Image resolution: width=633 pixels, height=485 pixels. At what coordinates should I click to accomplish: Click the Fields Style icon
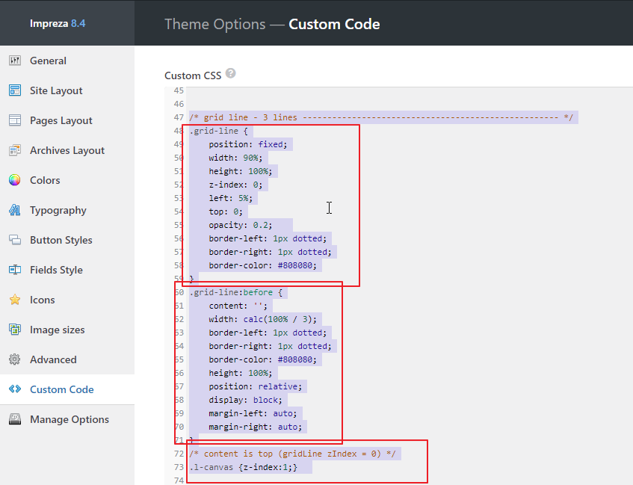(15, 270)
